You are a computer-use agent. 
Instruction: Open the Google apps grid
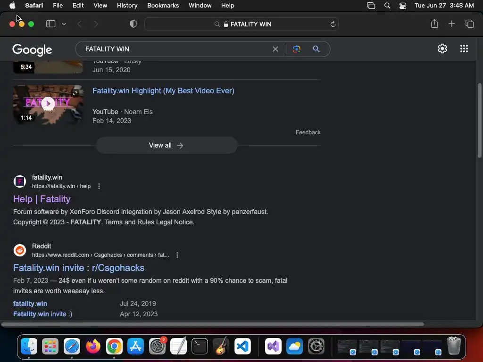(464, 49)
